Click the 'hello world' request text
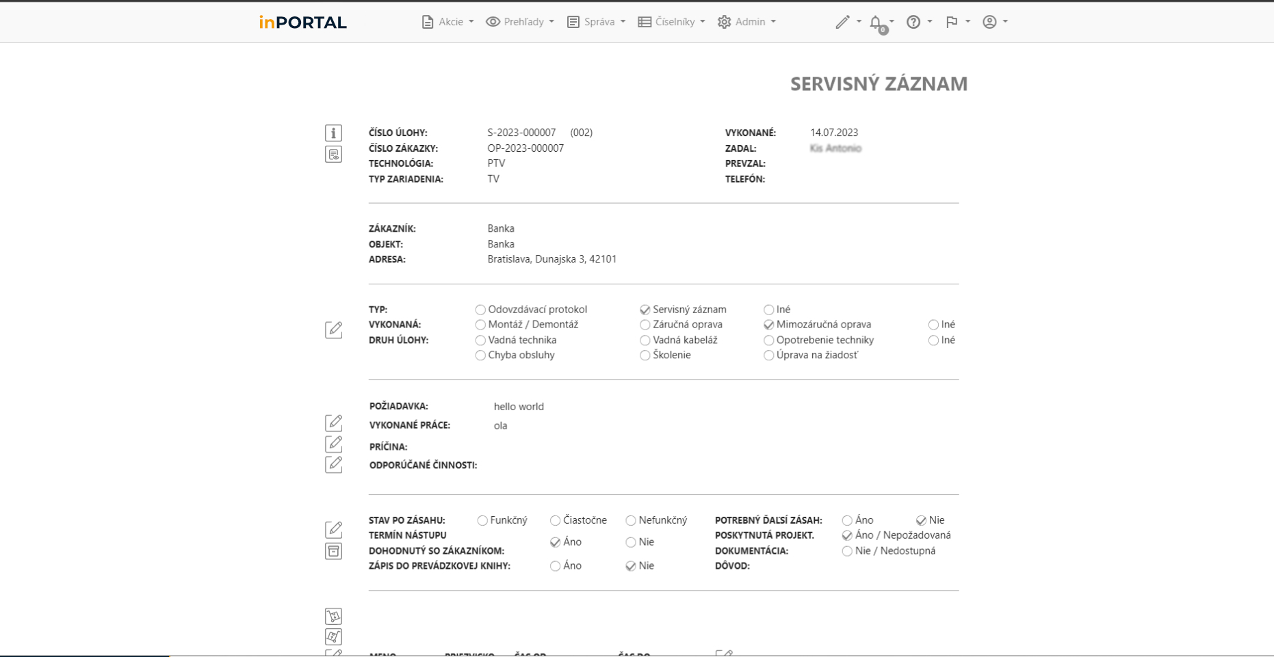The image size is (1274, 657). click(519, 407)
